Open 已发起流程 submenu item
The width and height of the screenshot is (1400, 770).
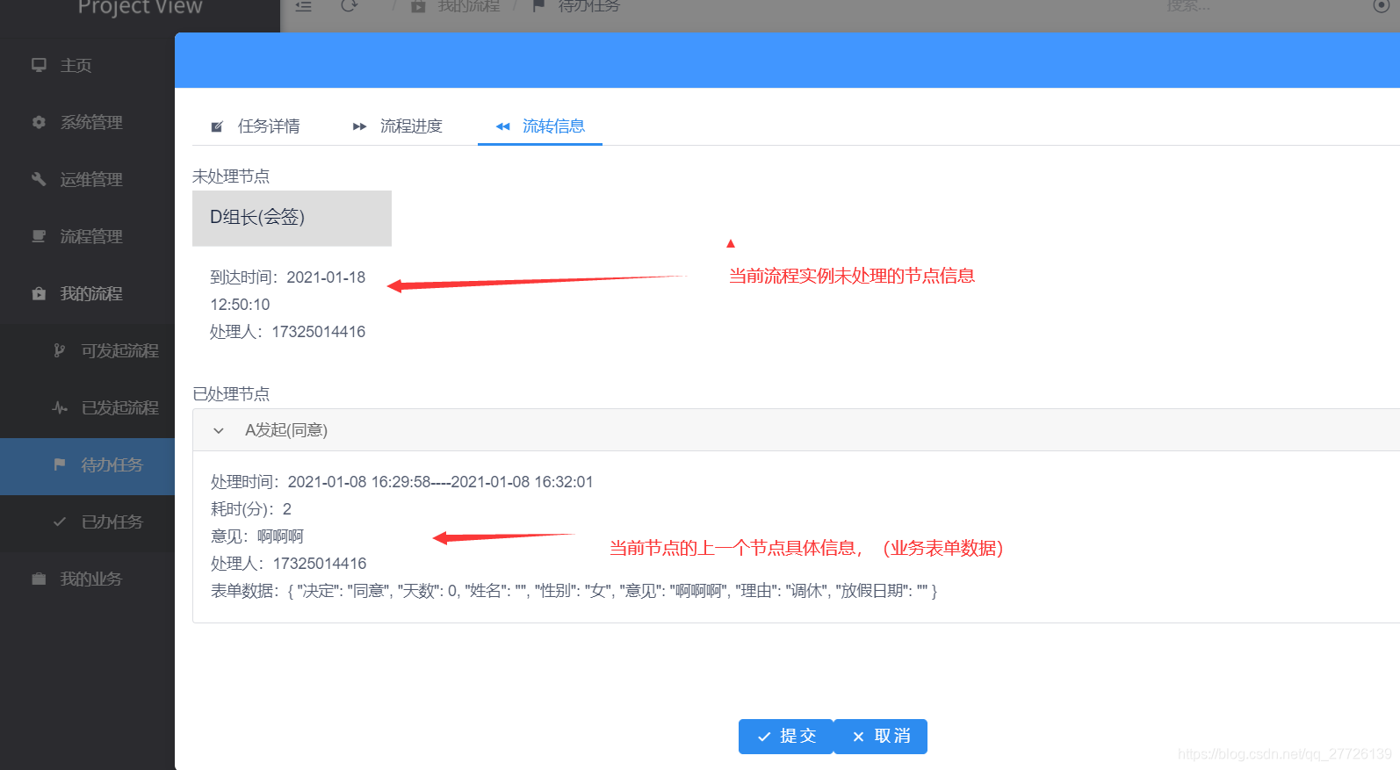click(x=88, y=408)
